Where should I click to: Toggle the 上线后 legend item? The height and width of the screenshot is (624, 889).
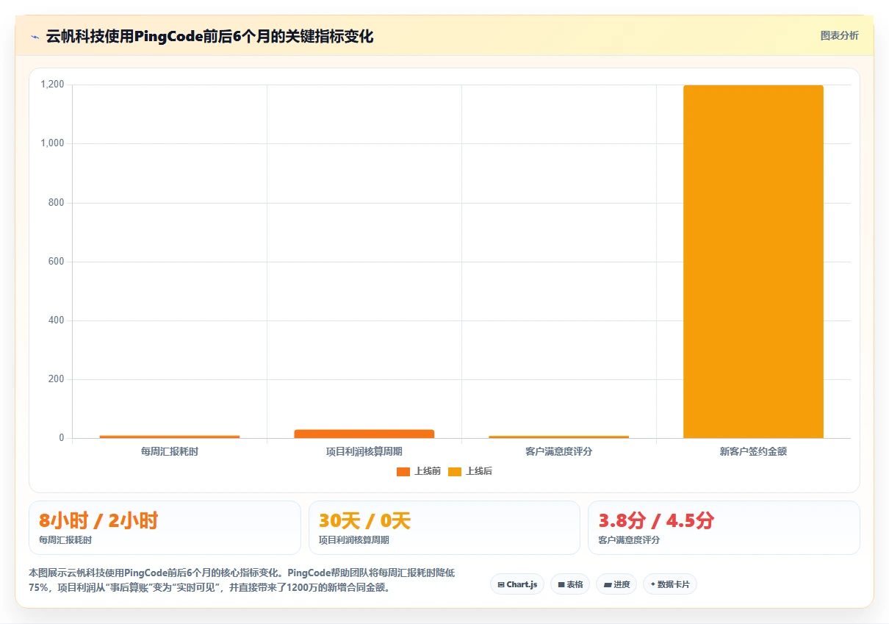click(470, 471)
